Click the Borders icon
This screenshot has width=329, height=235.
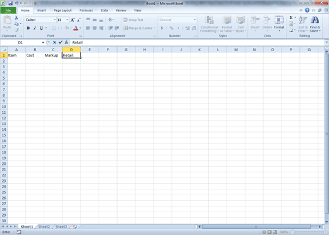point(54,28)
